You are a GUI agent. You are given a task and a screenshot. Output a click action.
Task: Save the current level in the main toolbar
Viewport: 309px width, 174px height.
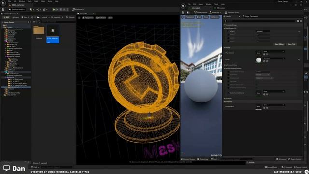3,9
